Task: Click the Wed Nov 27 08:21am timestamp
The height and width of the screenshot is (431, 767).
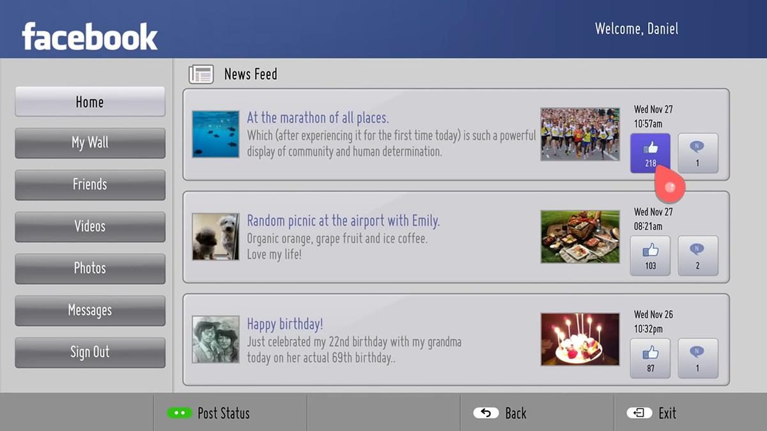Action: (653, 219)
